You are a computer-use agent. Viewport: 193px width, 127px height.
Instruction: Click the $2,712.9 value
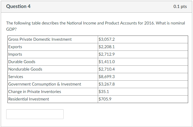pyautogui.click(x=107, y=54)
